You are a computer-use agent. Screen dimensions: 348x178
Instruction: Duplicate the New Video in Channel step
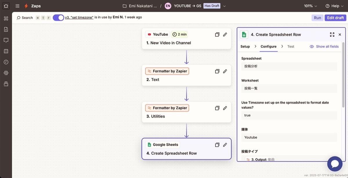coord(217,34)
